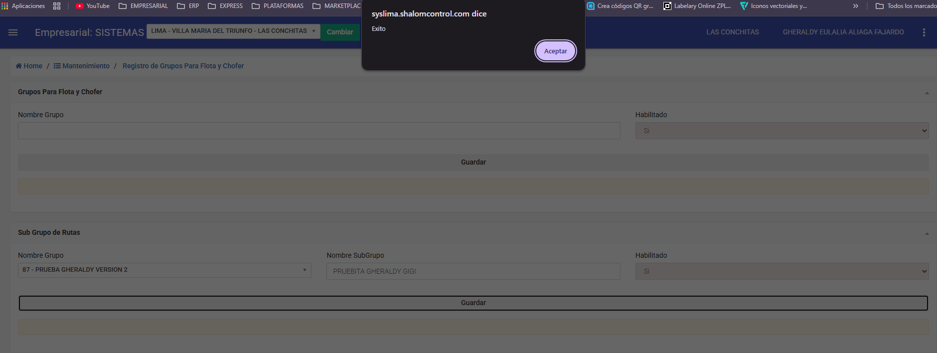Expand Habilitado dropdown in Grupos section
This screenshot has height=353, width=937.
(x=781, y=131)
